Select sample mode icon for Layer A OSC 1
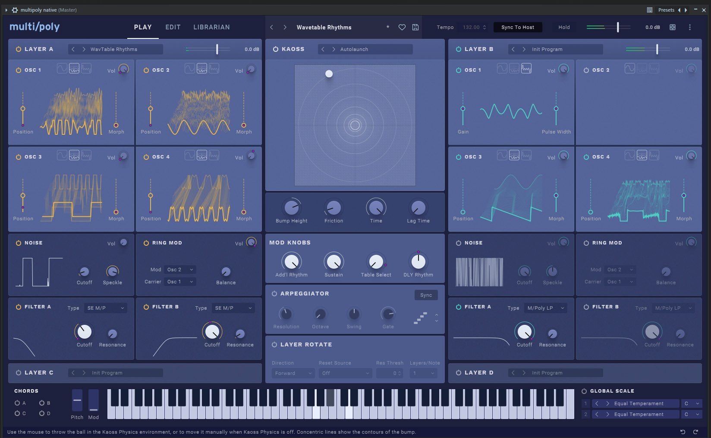Screen dimensions: 711x438 point(86,68)
